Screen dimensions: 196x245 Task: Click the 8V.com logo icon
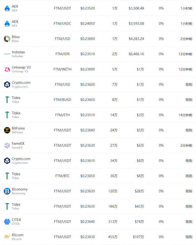[7, 237]
